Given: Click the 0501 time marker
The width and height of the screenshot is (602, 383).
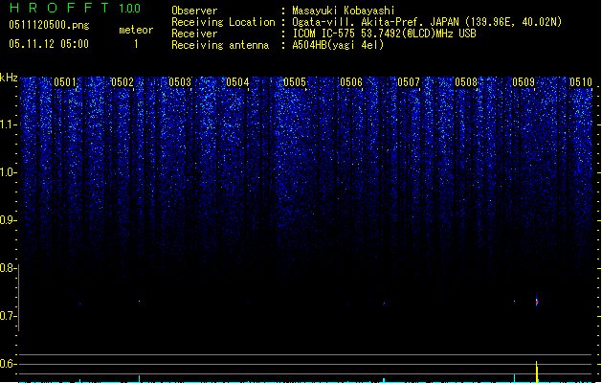Looking at the screenshot, I should click(x=65, y=81).
